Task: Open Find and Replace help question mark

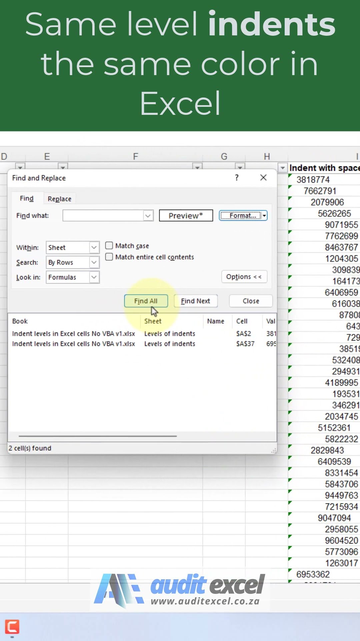Action: coord(237,178)
